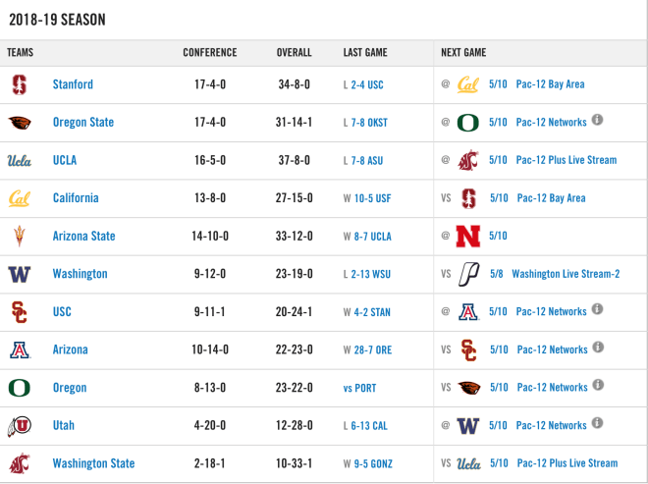Viewport: 648px width, 484px height.
Task: Click the info icon in Utah's Next Game cell
Action: coord(597,423)
